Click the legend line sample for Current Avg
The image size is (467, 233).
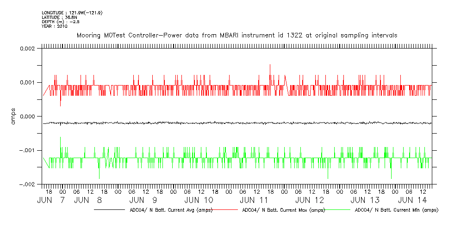point(110,210)
